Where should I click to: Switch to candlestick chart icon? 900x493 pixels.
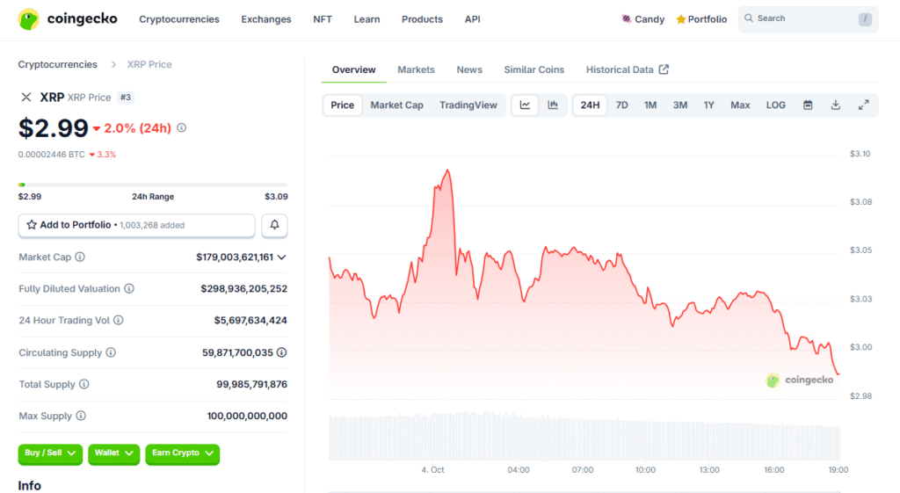click(553, 105)
